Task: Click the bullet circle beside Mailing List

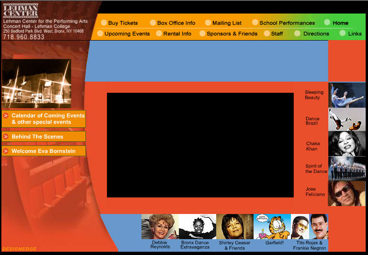Action: pyautogui.click(x=208, y=23)
